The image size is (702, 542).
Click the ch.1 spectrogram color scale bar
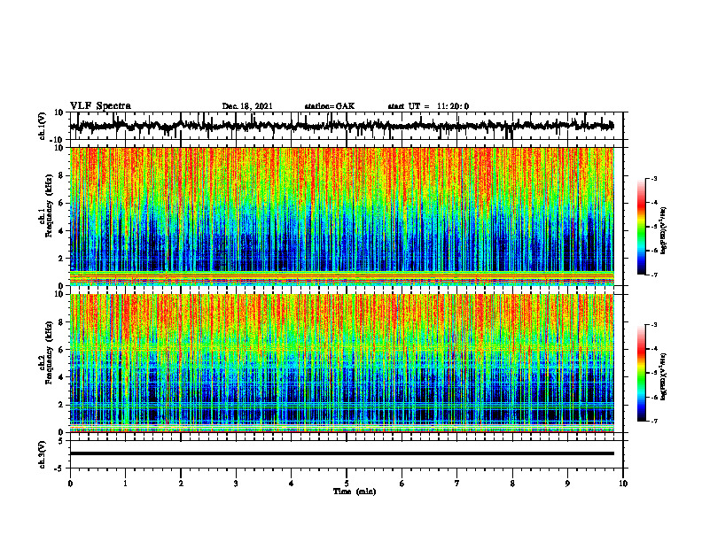pos(642,227)
